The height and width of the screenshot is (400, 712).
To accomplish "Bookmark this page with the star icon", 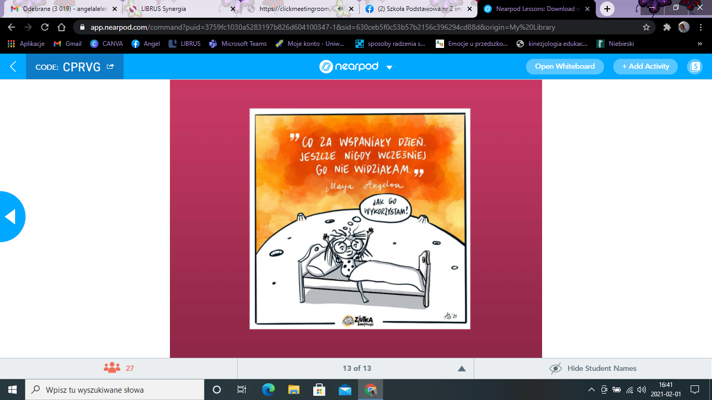I will tap(646, 27).
